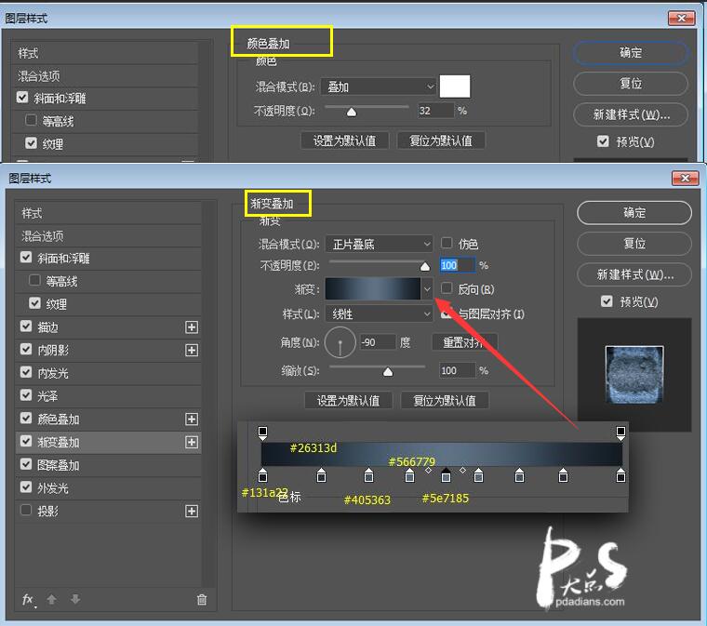Open 混合模式 正片叠底 dropdown
The width and height of the screenshot is (707, 626).
click(379, 245)
